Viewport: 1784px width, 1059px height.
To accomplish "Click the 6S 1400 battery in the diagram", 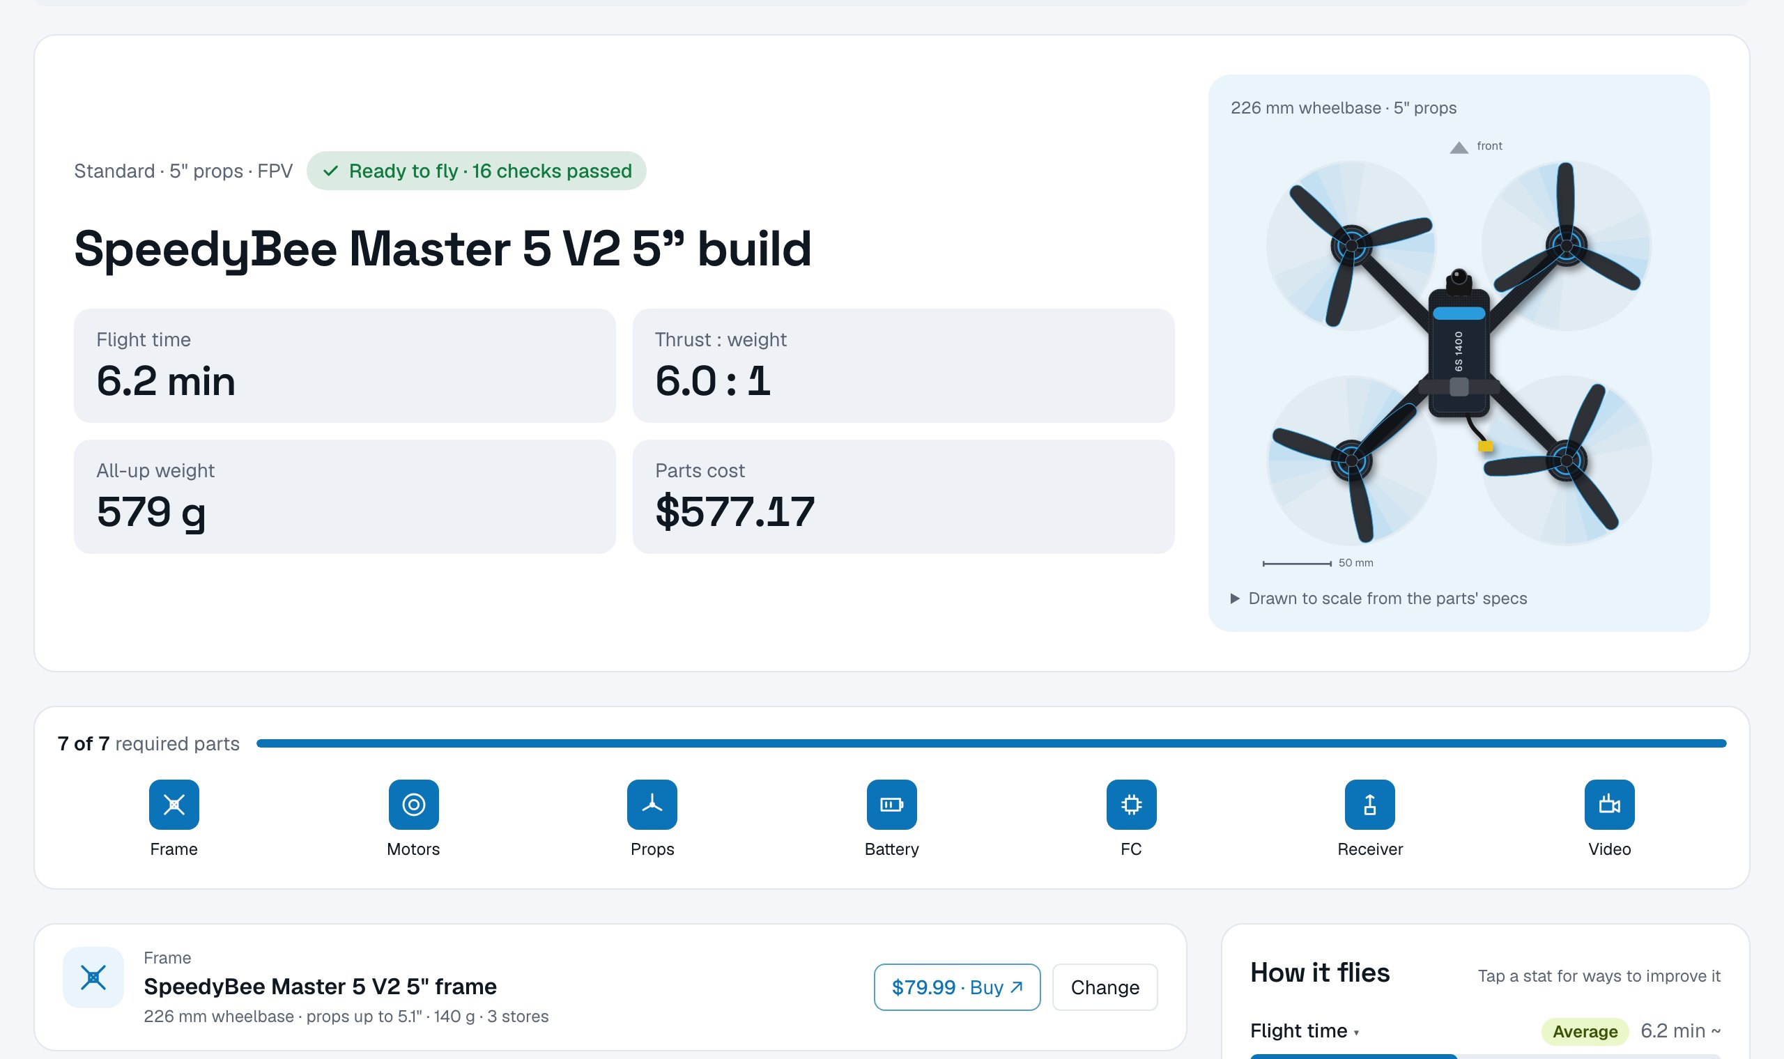I will point(1459,352).
